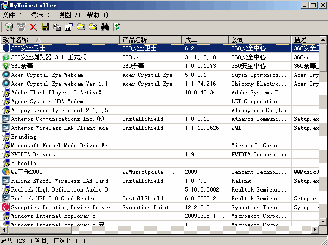The width and height of the screenshot is (328, 245).
Task: Select the Atheros Communications Inc. (R) row
Action: (160, 119)
